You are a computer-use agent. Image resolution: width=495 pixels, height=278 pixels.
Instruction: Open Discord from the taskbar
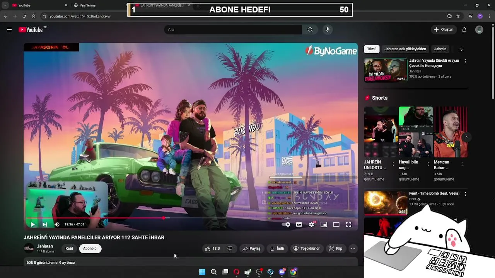pos(282,272)
